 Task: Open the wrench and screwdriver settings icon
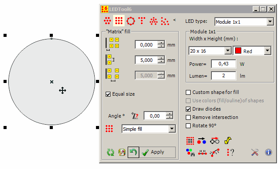(x=255, y=152)
